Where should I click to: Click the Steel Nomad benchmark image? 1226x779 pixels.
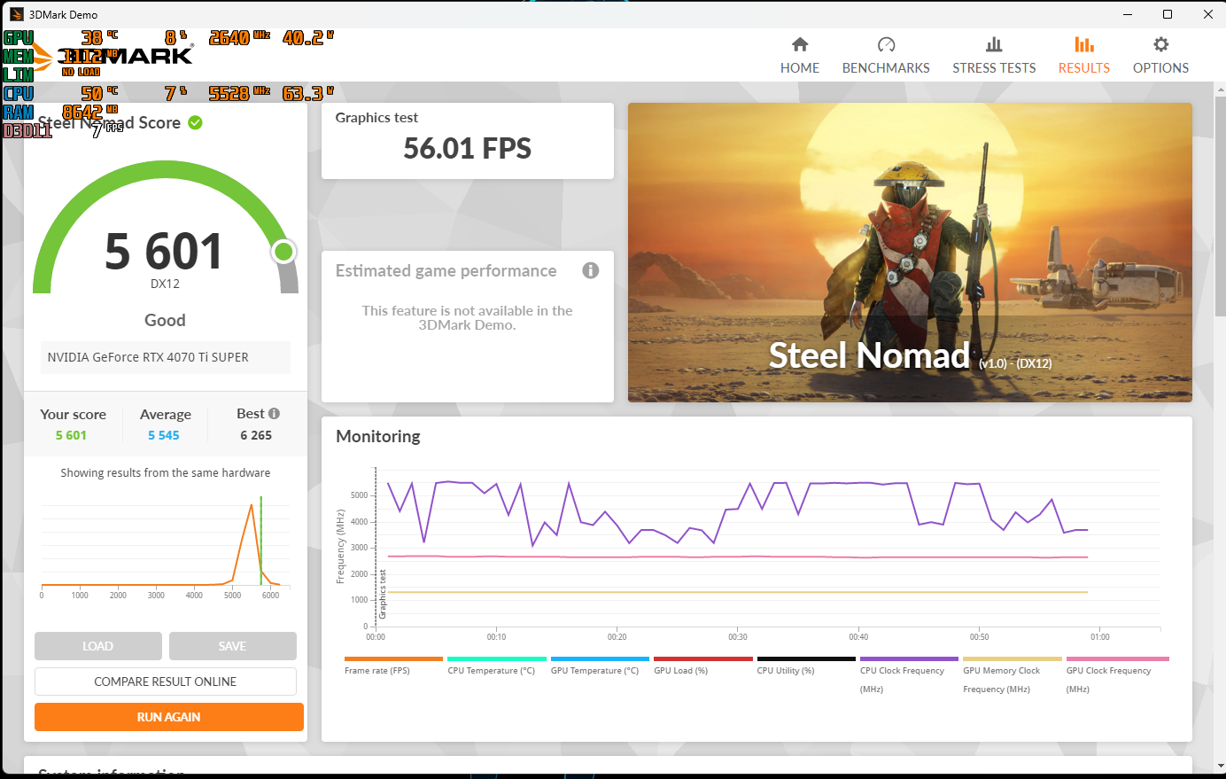(x=910, y=253)
